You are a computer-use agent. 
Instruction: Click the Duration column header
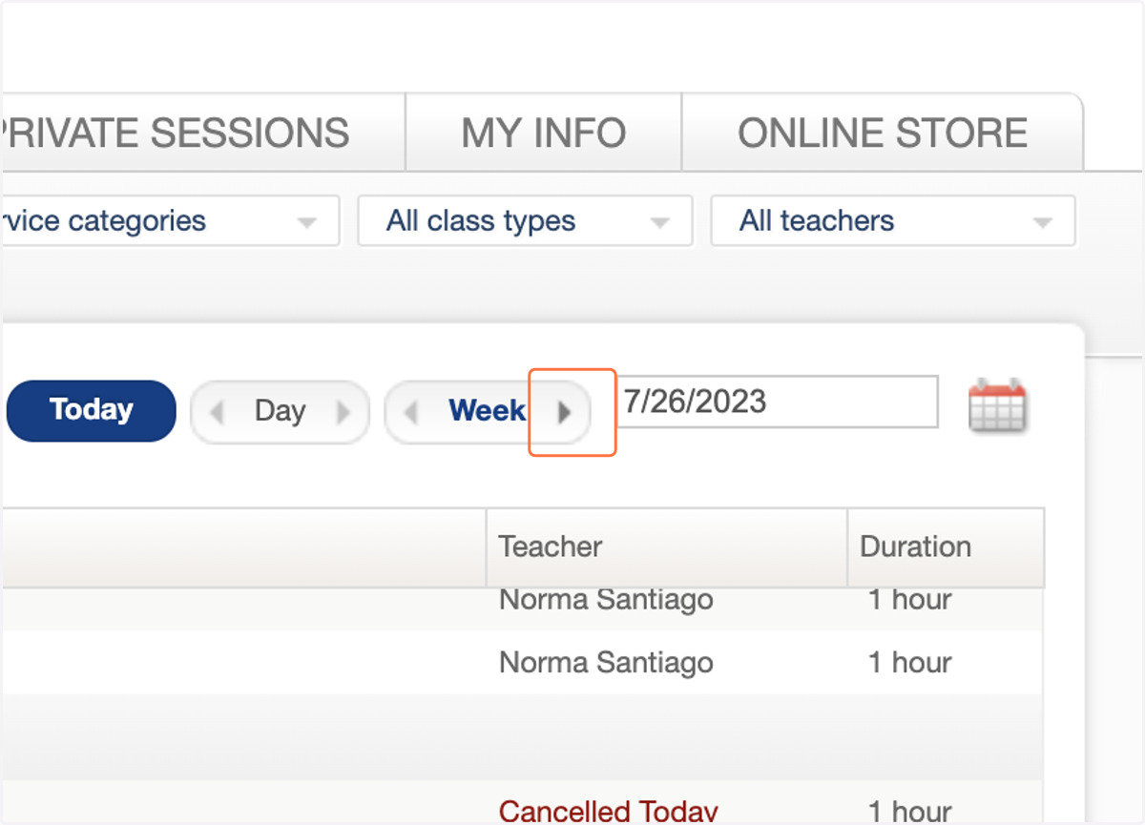946,547
